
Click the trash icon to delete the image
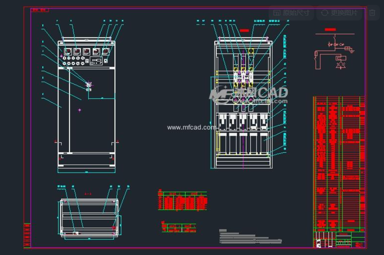tap(372, 13)
